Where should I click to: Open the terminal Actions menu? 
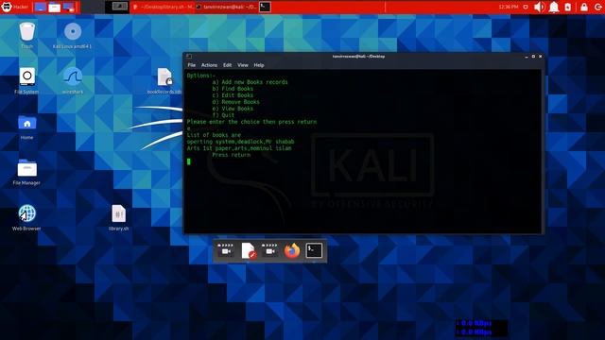click(x=209, y=65)
